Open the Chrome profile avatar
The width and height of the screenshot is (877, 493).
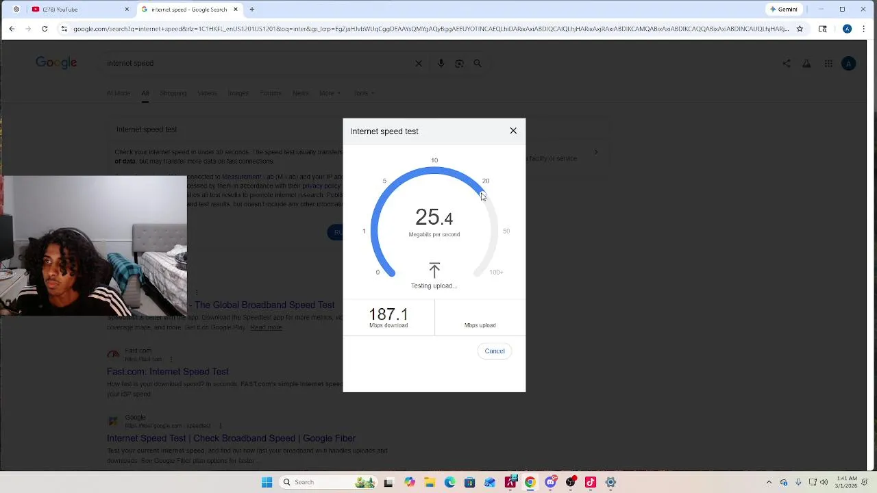[x=848, y=29]
